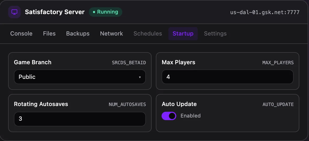309x141 pixels.
Task: Click the Enabled label beside the toggle
Action: pos(191,116)
